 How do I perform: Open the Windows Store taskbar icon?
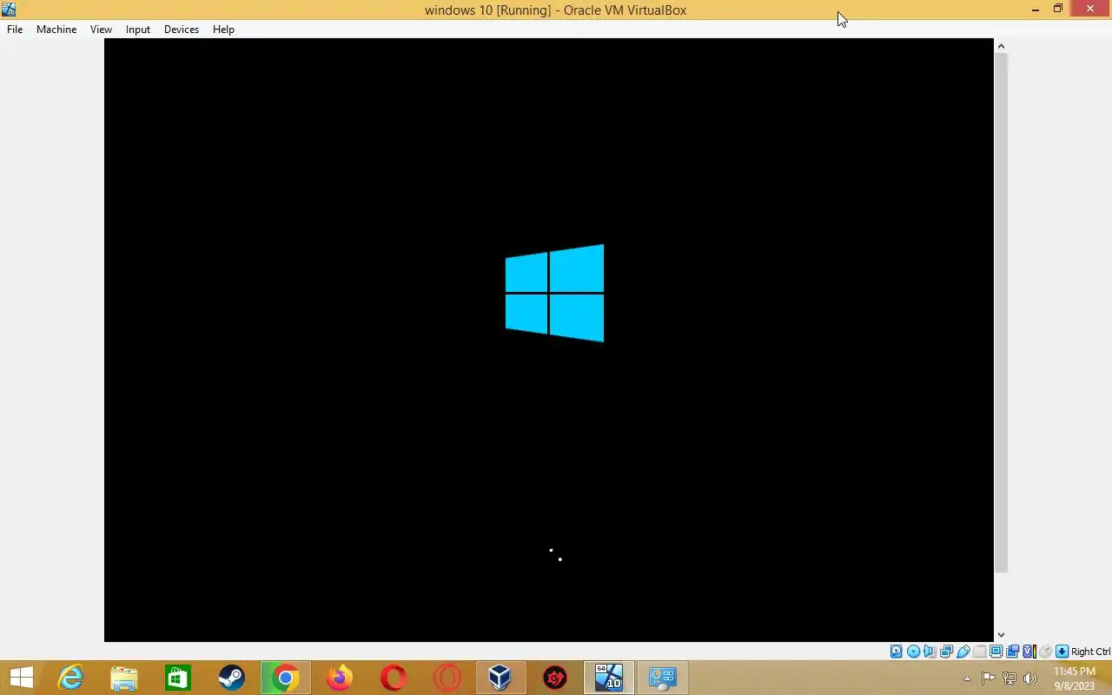[178, 677]
